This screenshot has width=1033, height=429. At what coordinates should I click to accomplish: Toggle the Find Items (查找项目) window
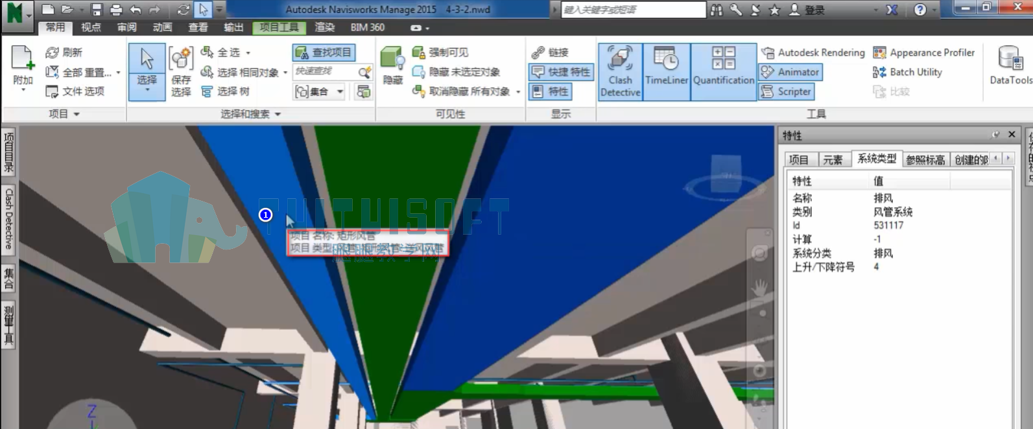(324, 52)
